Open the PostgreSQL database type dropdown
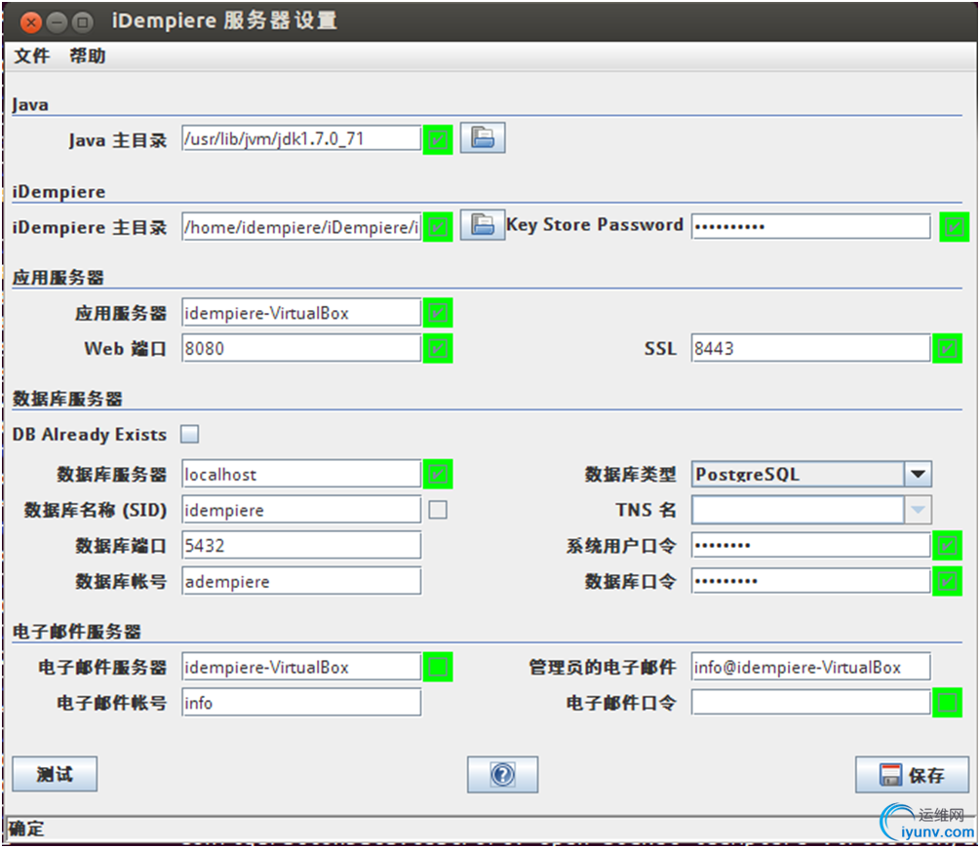 click(x=918, y=475)
